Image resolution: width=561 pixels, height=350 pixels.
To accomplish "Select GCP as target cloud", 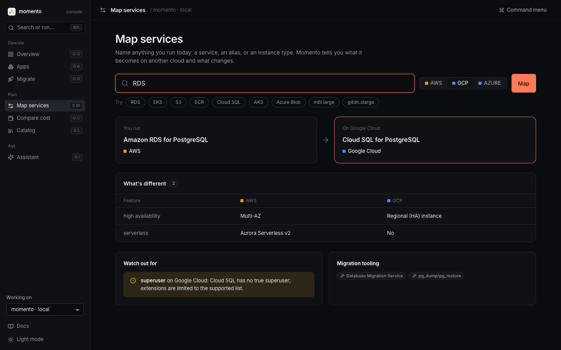I will tap(460, 83).
